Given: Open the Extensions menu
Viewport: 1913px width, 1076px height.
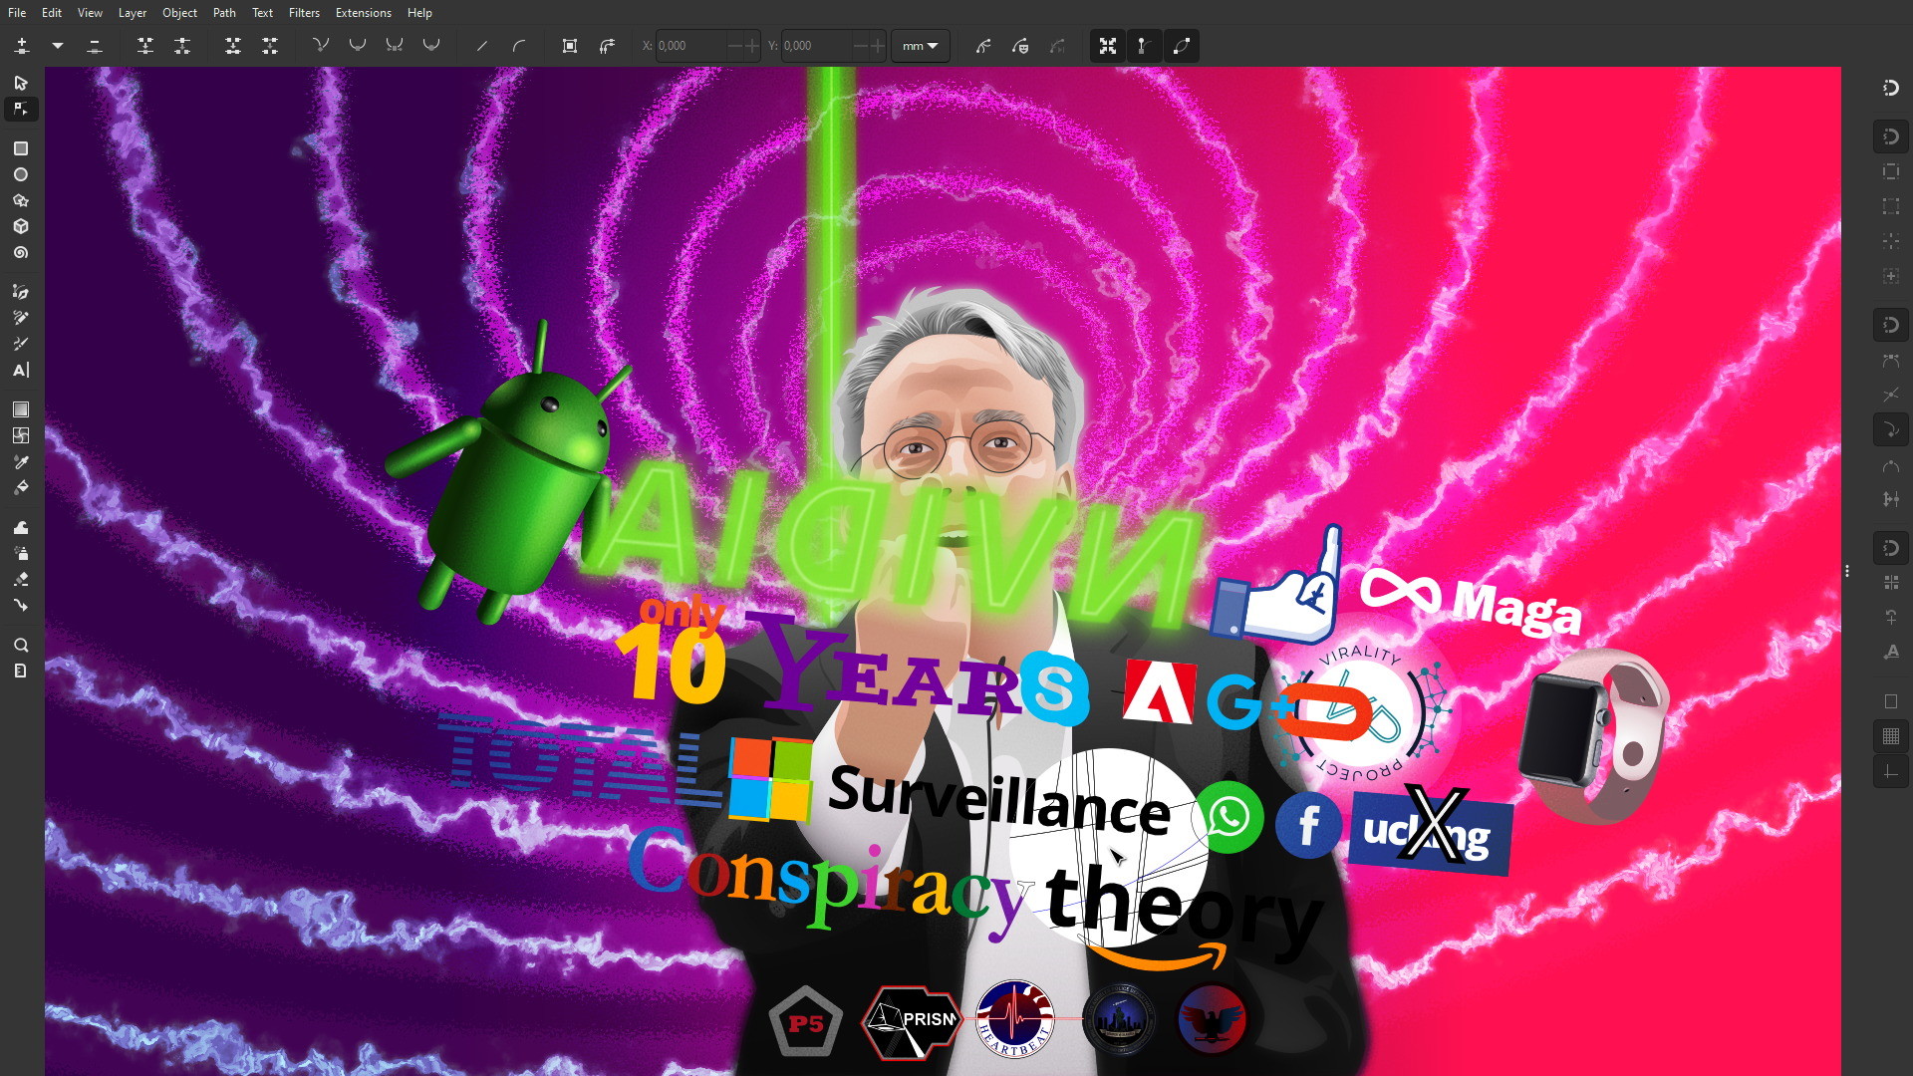Looking at the screenshot, I should (363, 13).
